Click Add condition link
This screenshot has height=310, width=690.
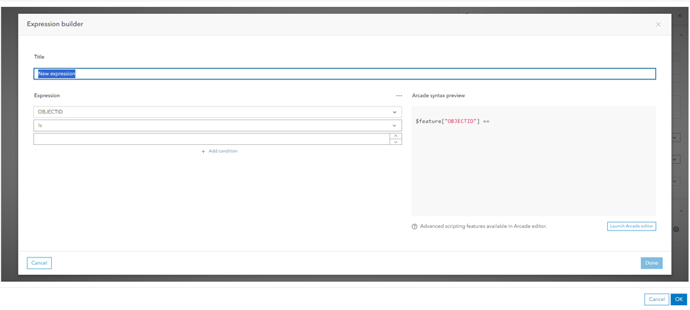[x=219, y=151]
